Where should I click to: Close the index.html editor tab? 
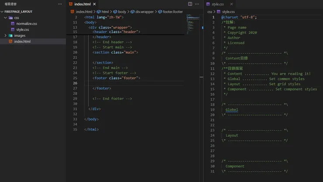[95, 4]
